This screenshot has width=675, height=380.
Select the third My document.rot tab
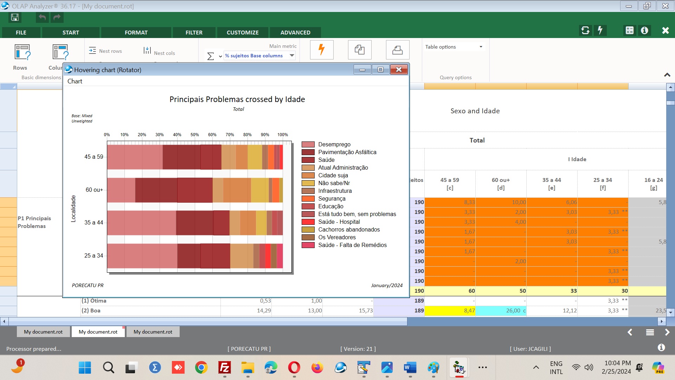click(x=153, y=332)
